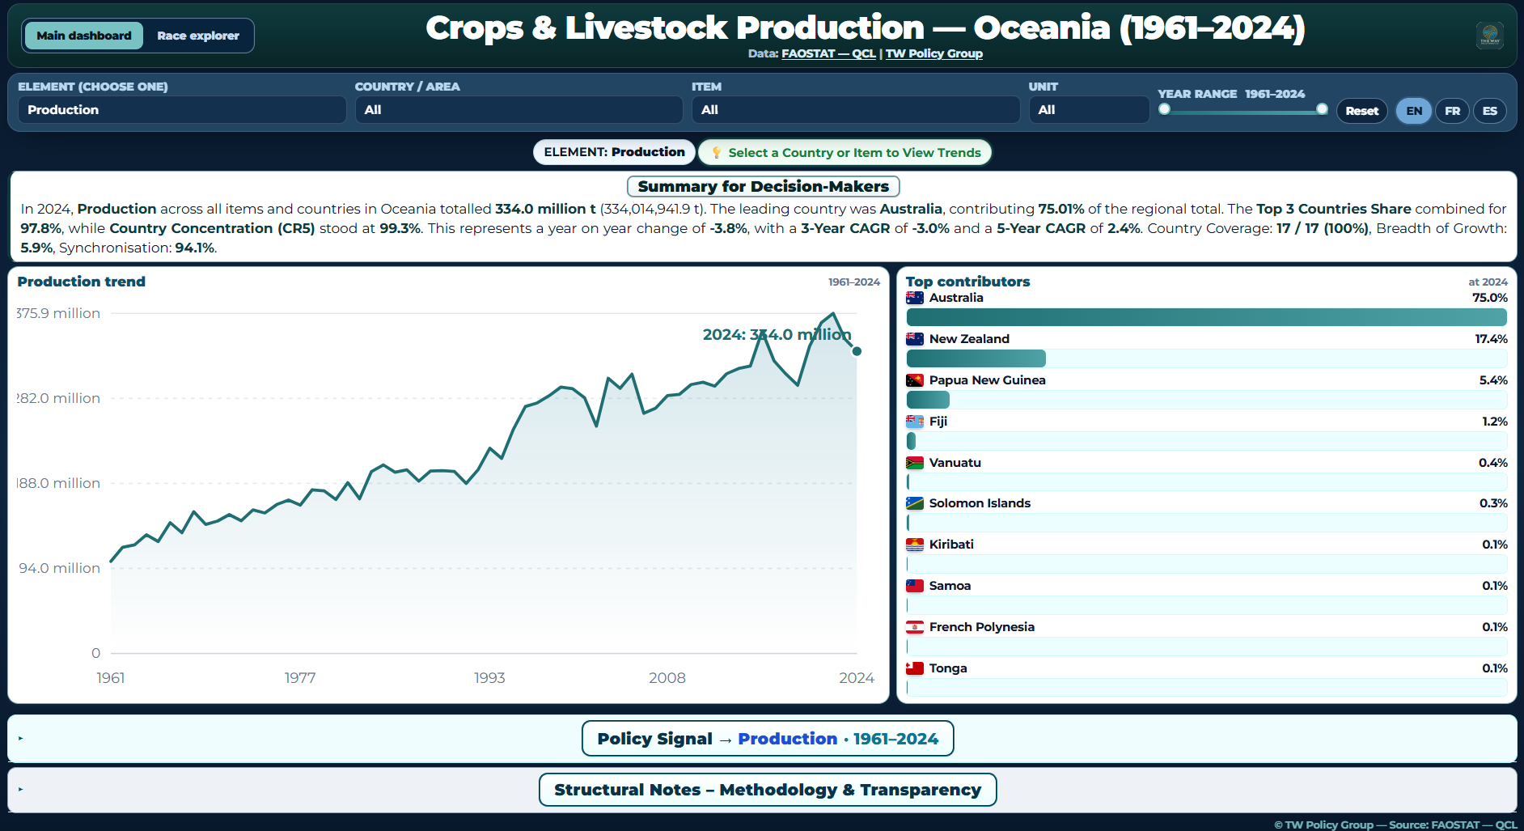Open the FAOSTAT — QCL data link
Viewport: 1524px width, 831px height.
click(x=828, y=53)
